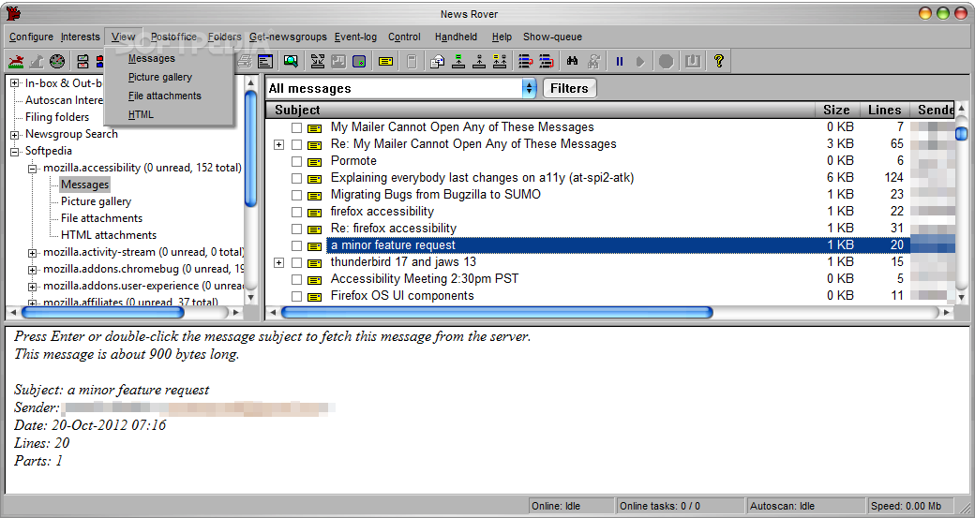Click envelope icon beside 'a minor feature request'
This screenshot has height=518, width=975.
[315, 246]
